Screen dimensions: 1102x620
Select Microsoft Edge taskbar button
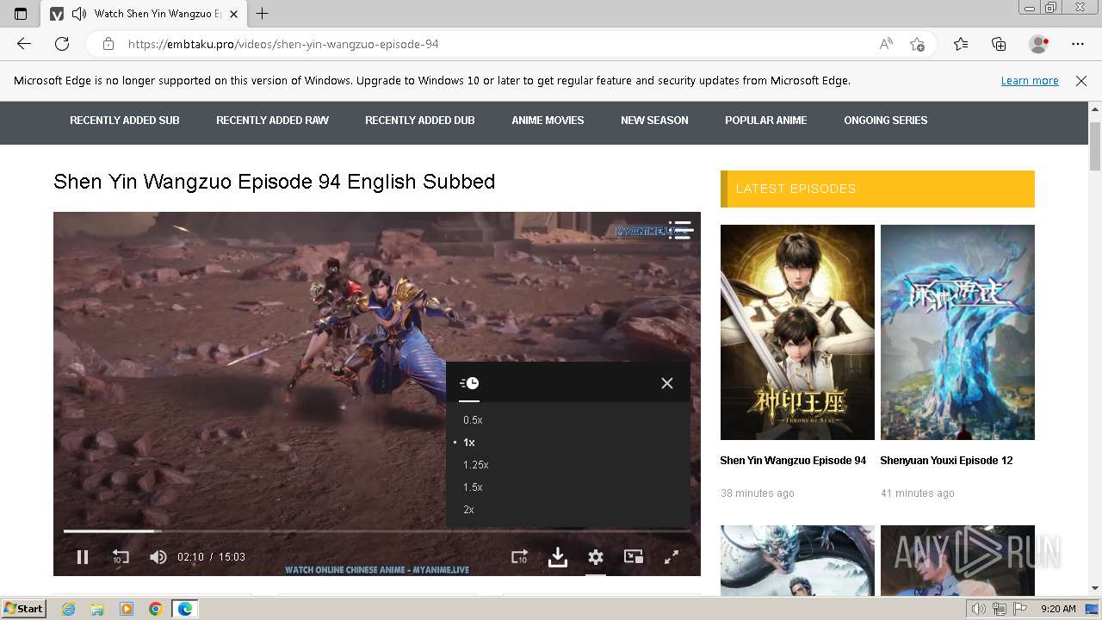click(x=185, y=609)
